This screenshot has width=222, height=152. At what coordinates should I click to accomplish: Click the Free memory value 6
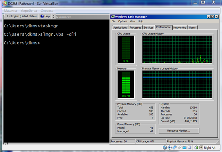coord(152,118)
